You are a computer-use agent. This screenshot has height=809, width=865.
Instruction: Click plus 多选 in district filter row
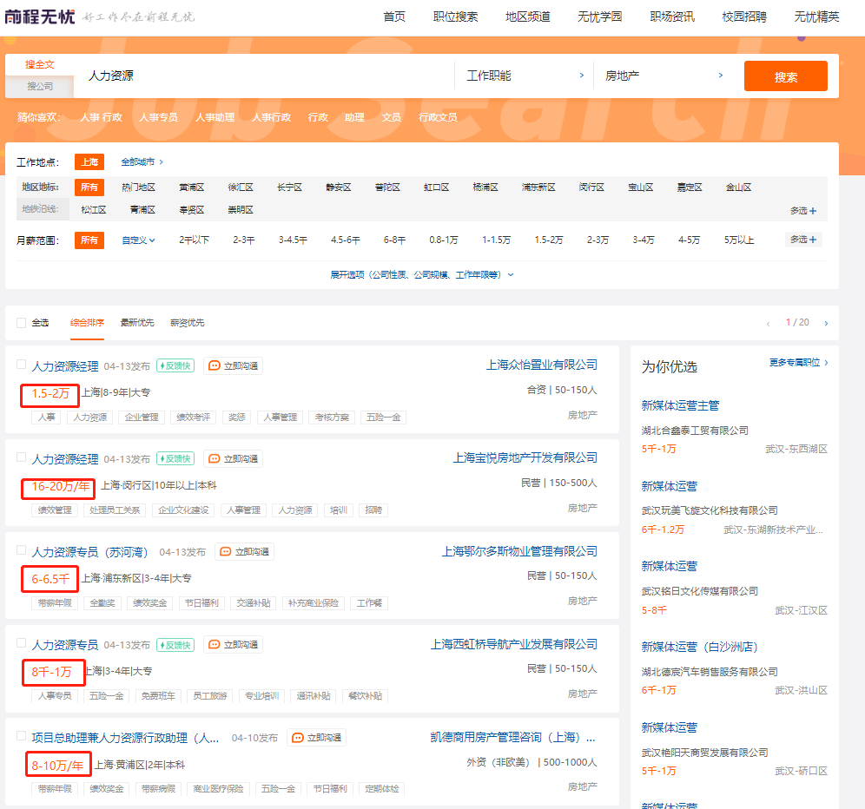click(x=803, y=211)
